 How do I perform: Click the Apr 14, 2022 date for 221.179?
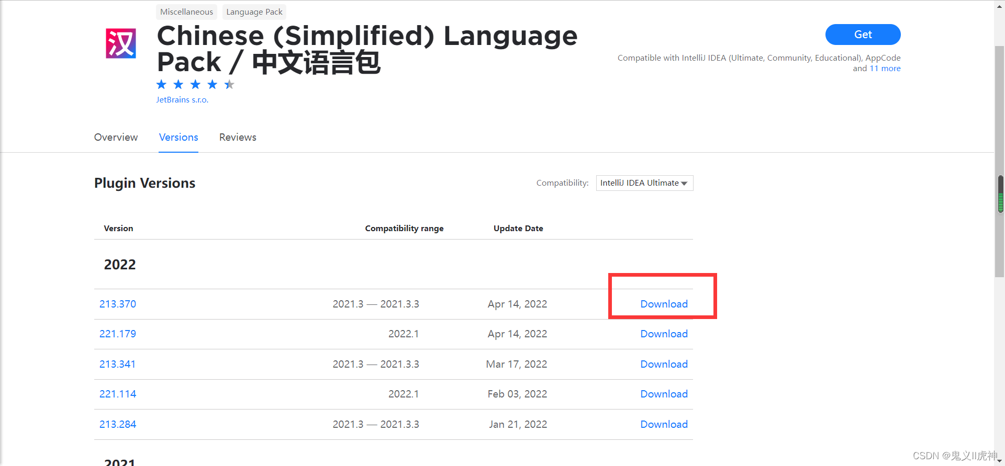(x=518, y=334)
